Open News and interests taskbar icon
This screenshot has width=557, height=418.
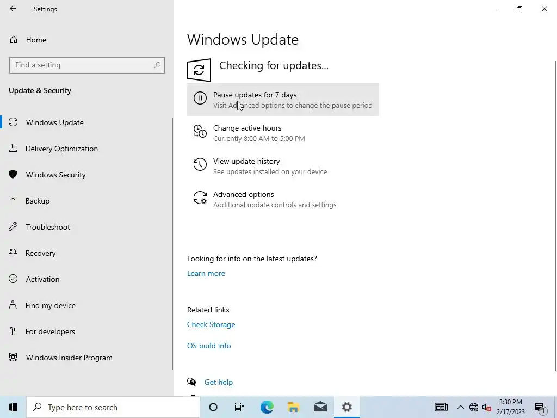(x=441, y=407)
